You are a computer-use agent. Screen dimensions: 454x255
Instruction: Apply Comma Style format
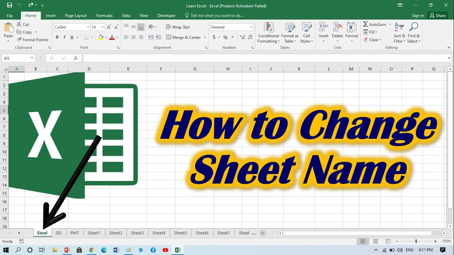[232, 37]
